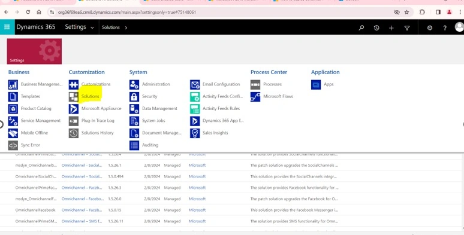This screenshot has height=235, width=464.
Task: Click the advanced find filter icon
Action: click(407, 28)
